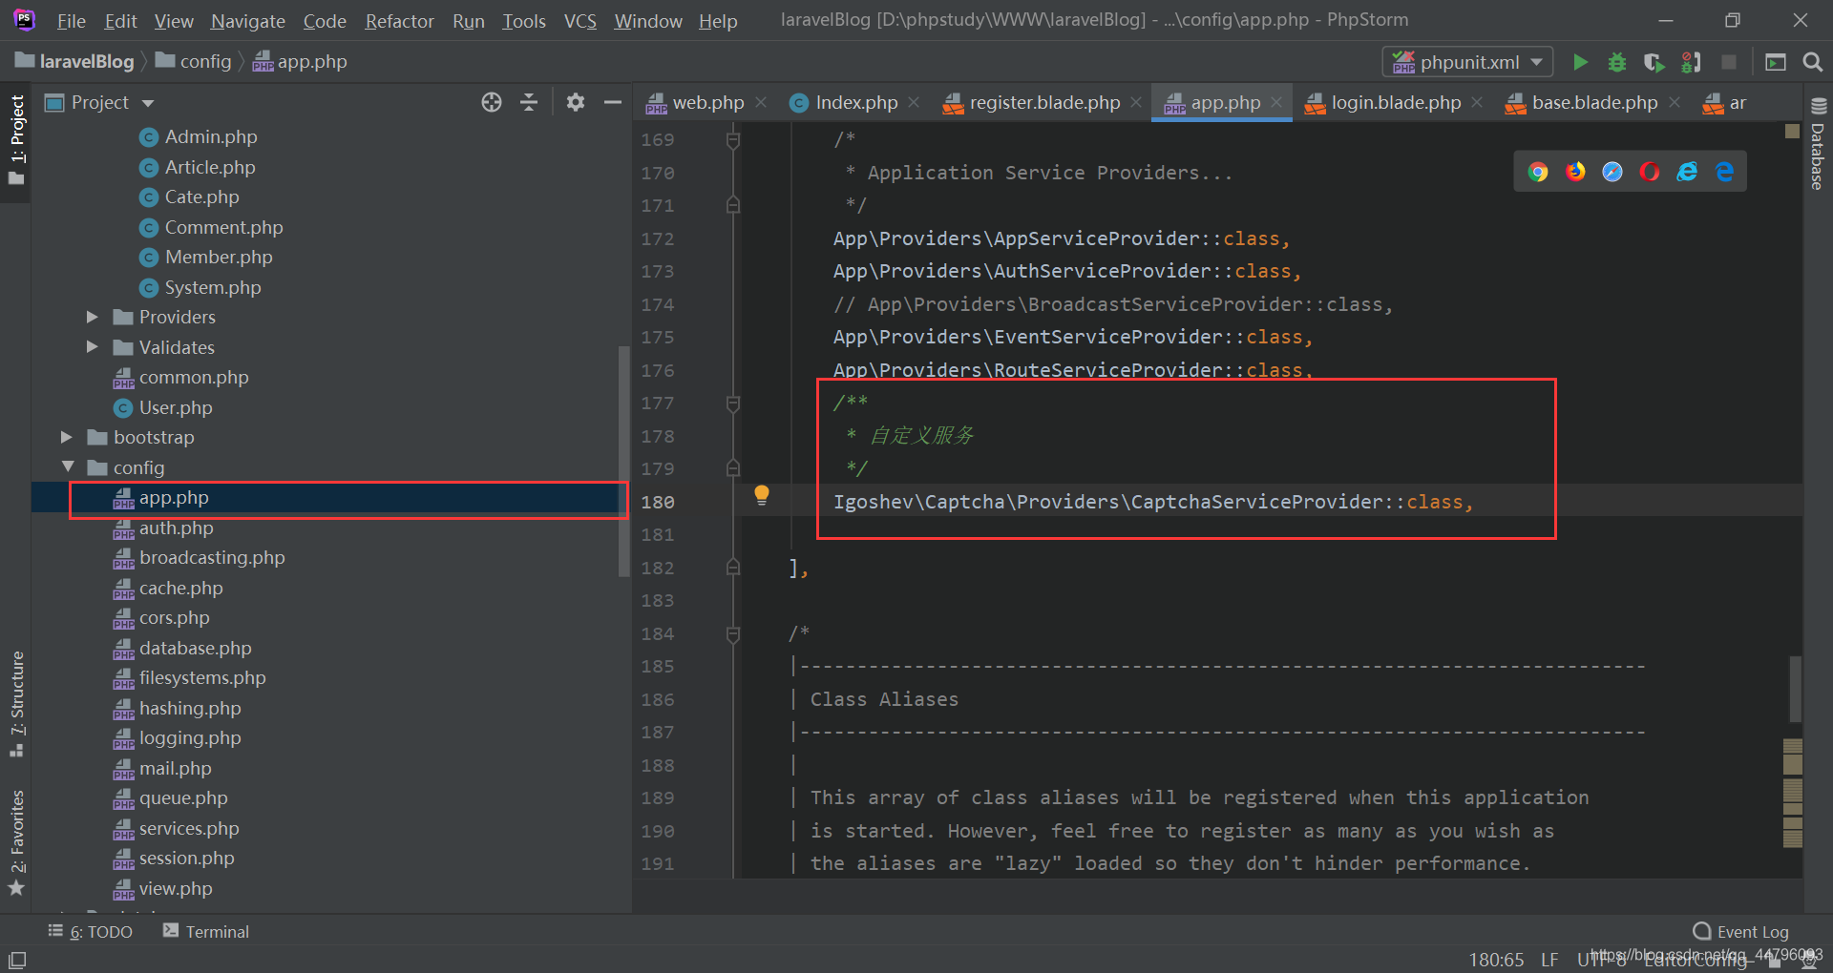
Task: Expand the bootstrap folder
Action: [x=67, y=437]
